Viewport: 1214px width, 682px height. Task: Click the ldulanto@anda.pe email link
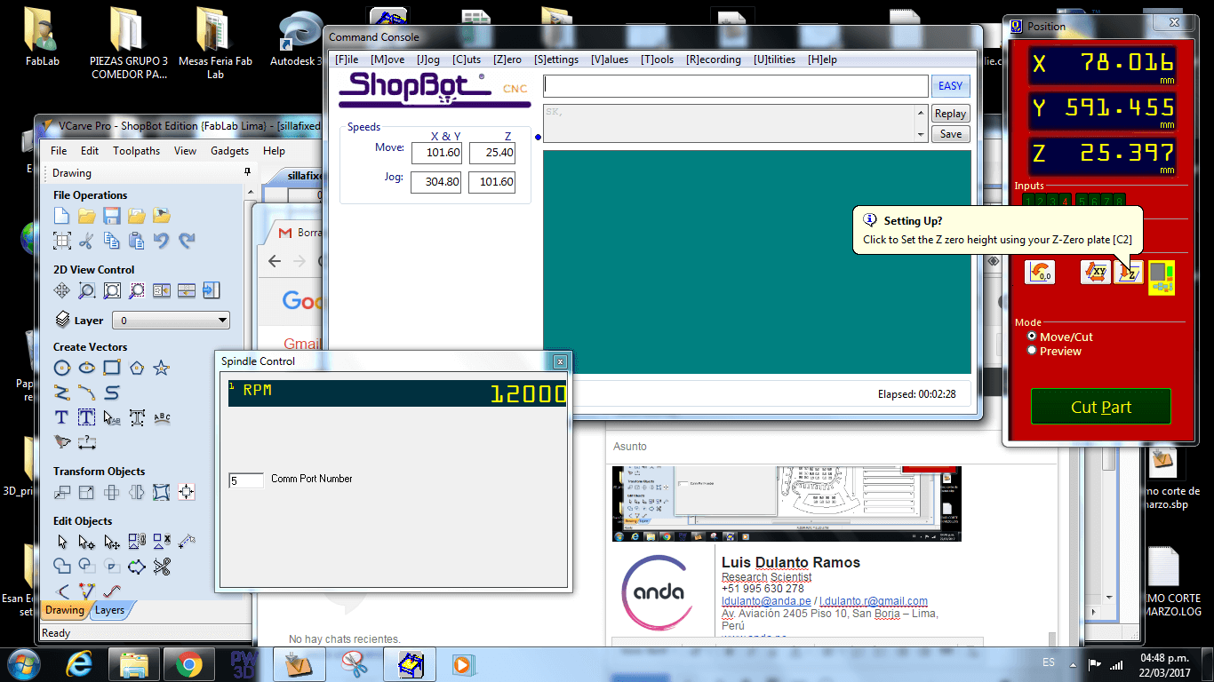[766, 601]
